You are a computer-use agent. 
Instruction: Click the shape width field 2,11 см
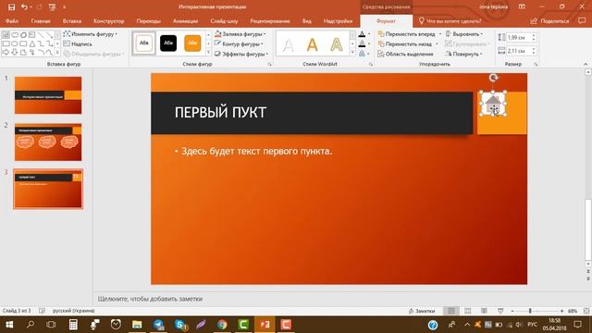518,51
